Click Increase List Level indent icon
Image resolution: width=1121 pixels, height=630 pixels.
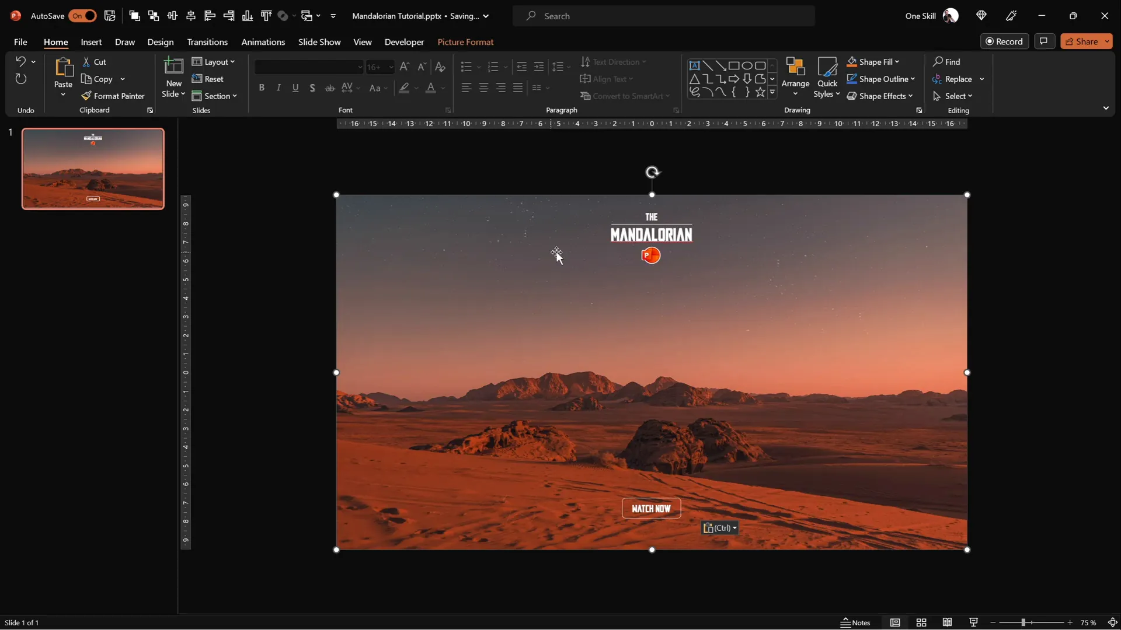539,67
